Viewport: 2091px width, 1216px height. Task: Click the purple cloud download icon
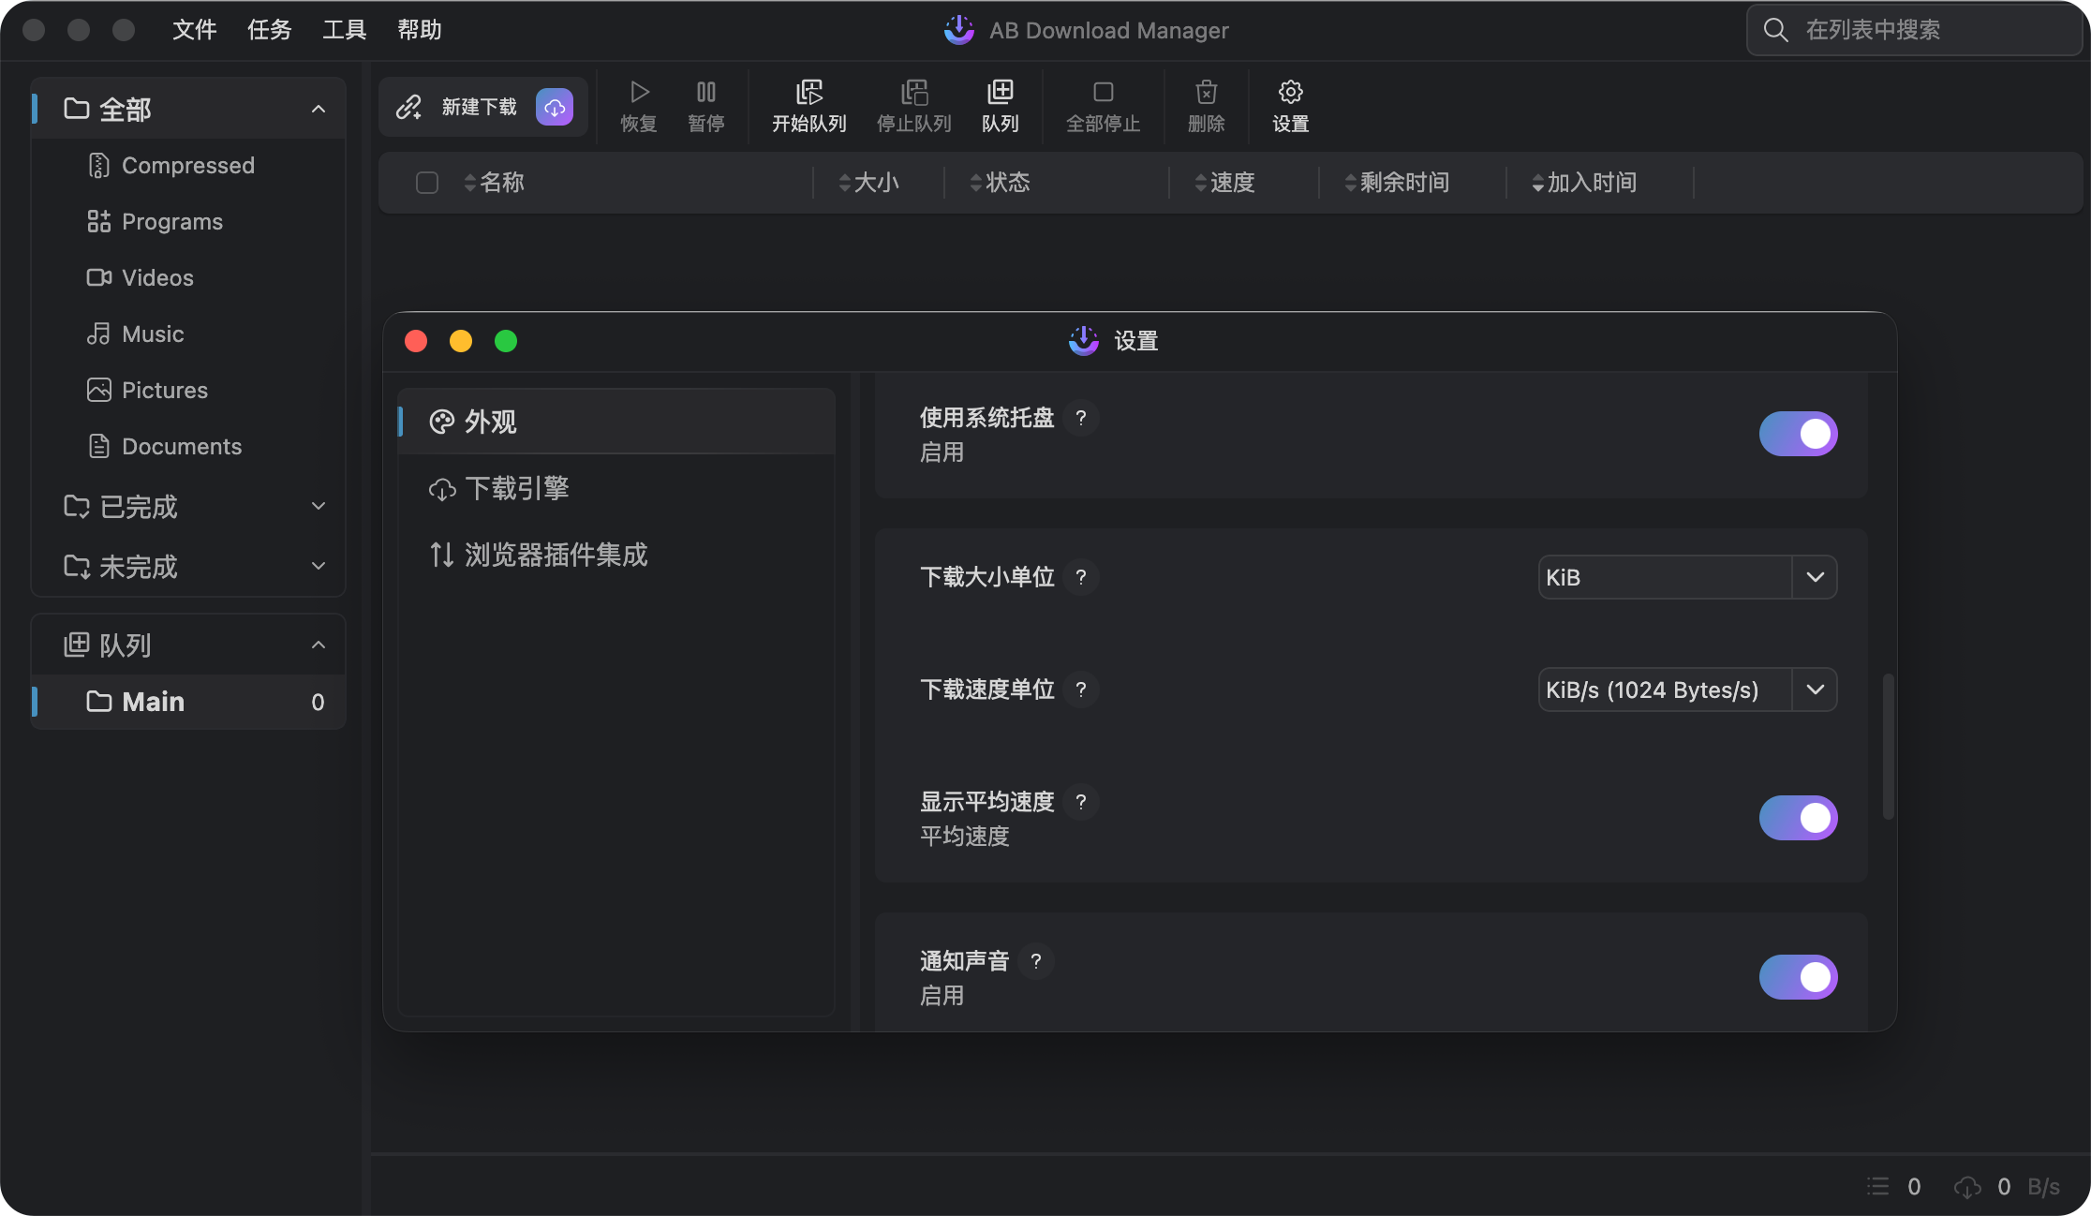tap(555, 108)
